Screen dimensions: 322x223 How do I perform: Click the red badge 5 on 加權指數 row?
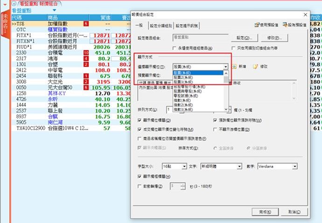(x=86, y=24)
